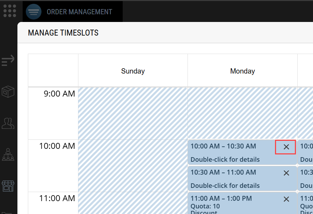Remove Monday 10:30 AM – 11:00 AM timeslot
Image resolution: width=313 pixels, height=214 pixels.
pos(286,173)
